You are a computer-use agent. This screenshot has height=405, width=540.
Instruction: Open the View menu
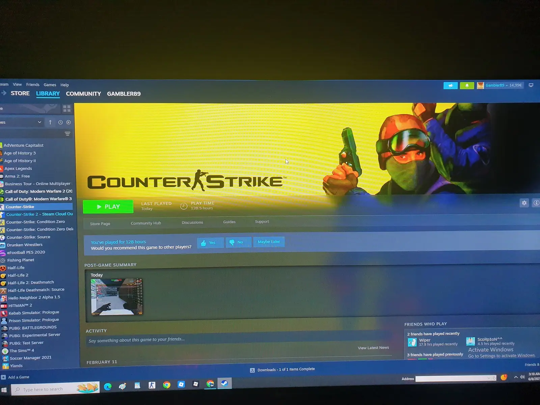click(x=17, y=84)
